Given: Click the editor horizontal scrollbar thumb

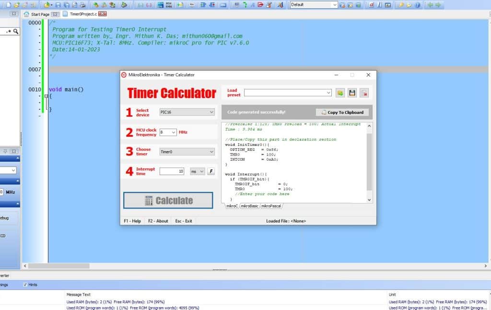Looking at the screenshot, I should click(x=58, y=266).
